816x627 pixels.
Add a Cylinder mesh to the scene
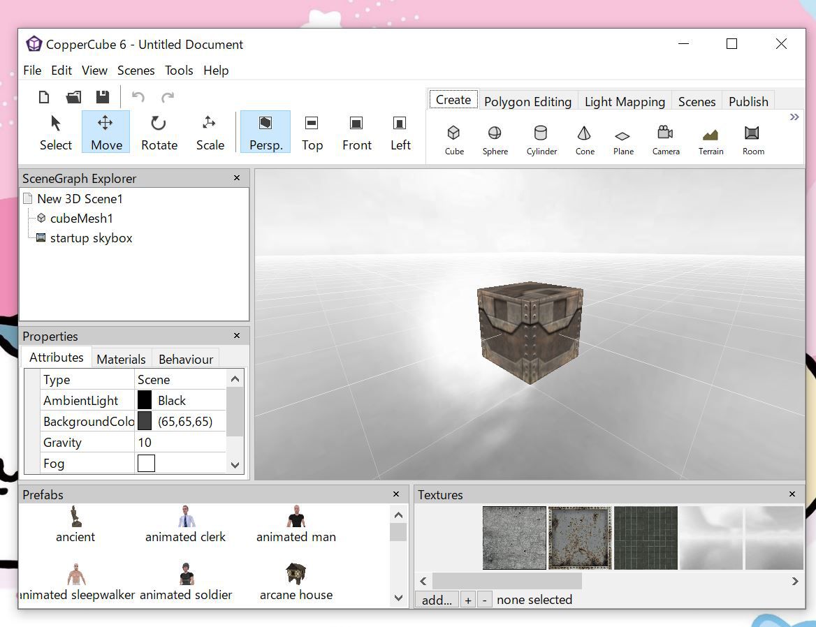tap(541, 140)
